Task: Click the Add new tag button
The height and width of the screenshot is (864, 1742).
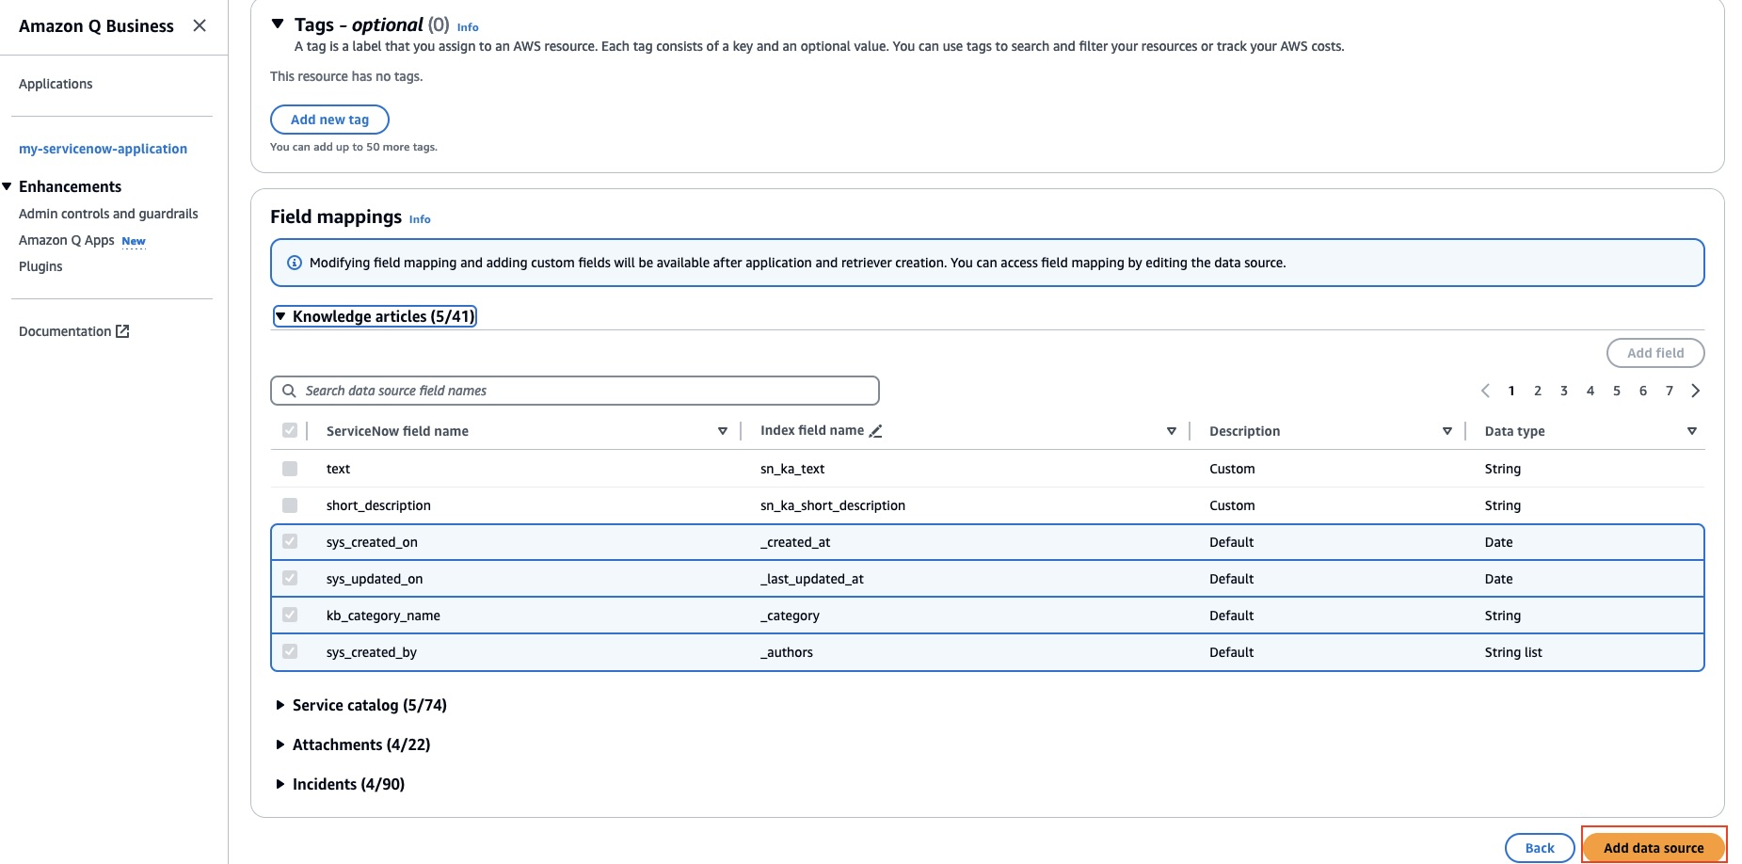Action: coord(329,120)
